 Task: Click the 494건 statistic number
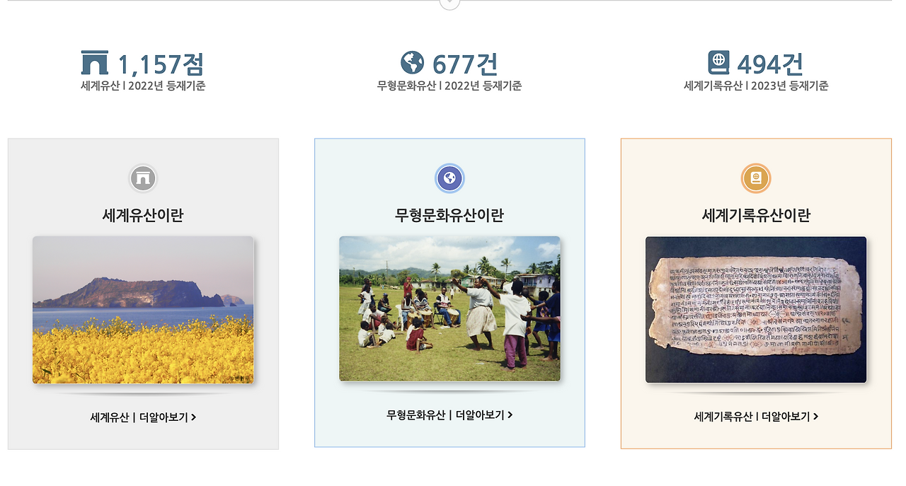click(770, 64)
